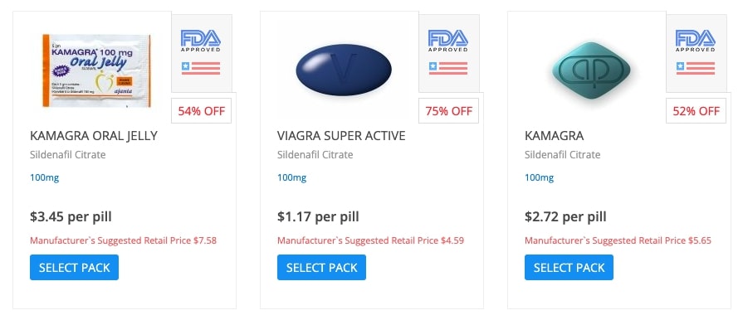Select pack for Kamagra Oral Jelly

[x=75, y=268]
